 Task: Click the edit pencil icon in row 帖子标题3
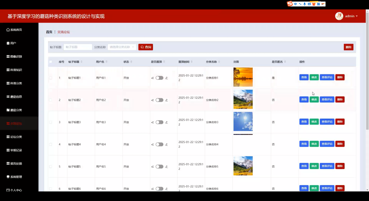pyautogui.click(x=167, y=122)
